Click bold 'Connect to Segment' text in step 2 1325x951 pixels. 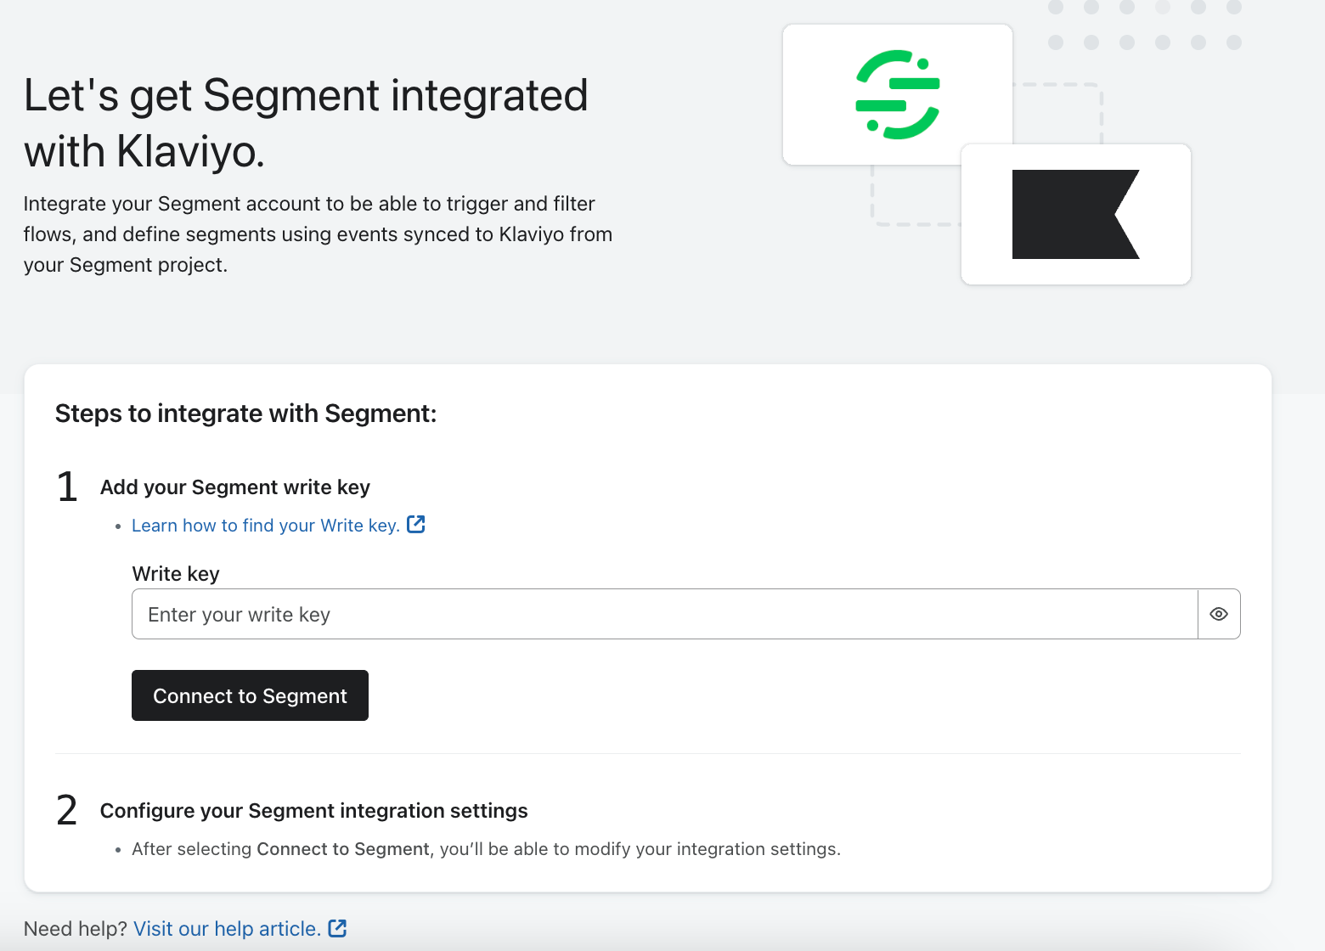click(x=342, y=849)
